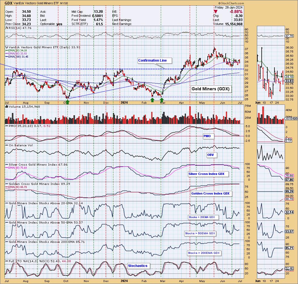Click the 67.86 Silver Cross value tag
Viewport: 298px width, 284px height.
pos(289,180)
